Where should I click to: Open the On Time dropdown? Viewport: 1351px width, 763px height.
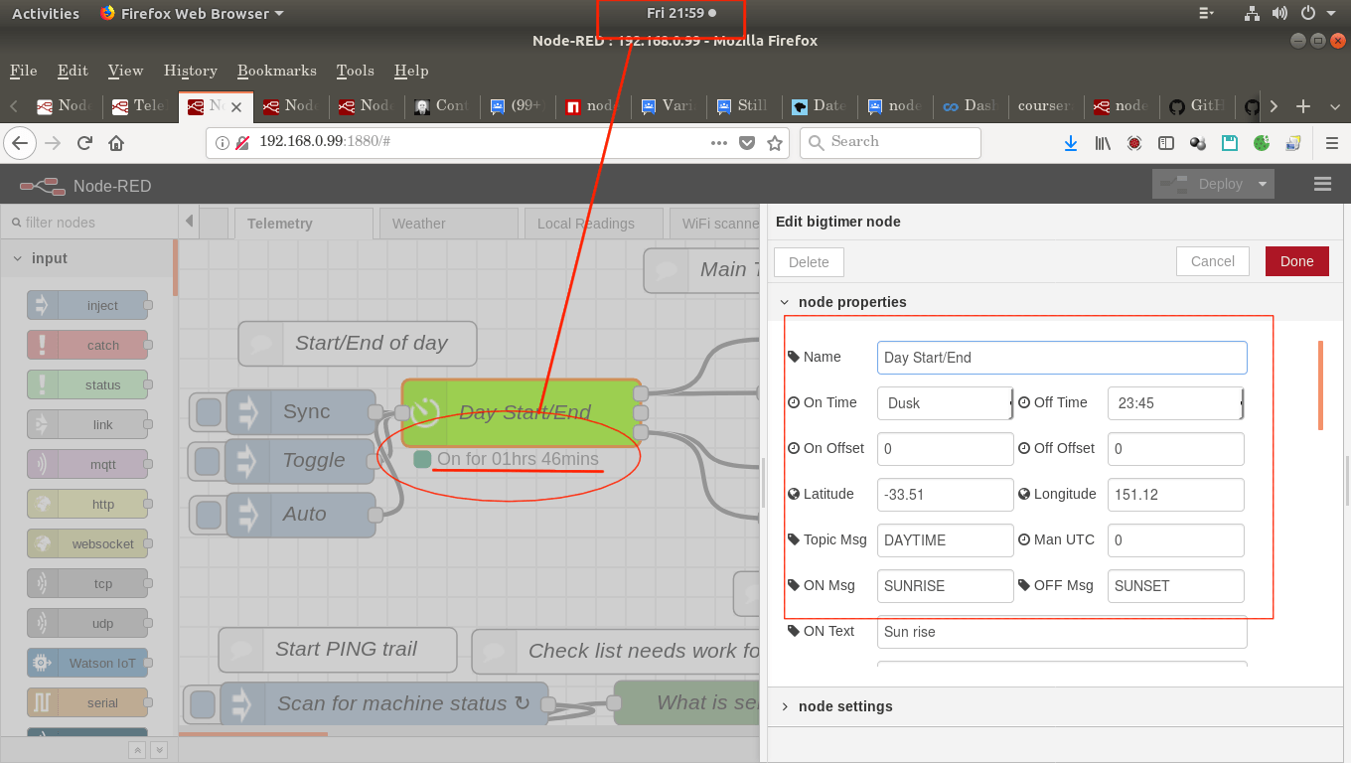click(945, 403)
